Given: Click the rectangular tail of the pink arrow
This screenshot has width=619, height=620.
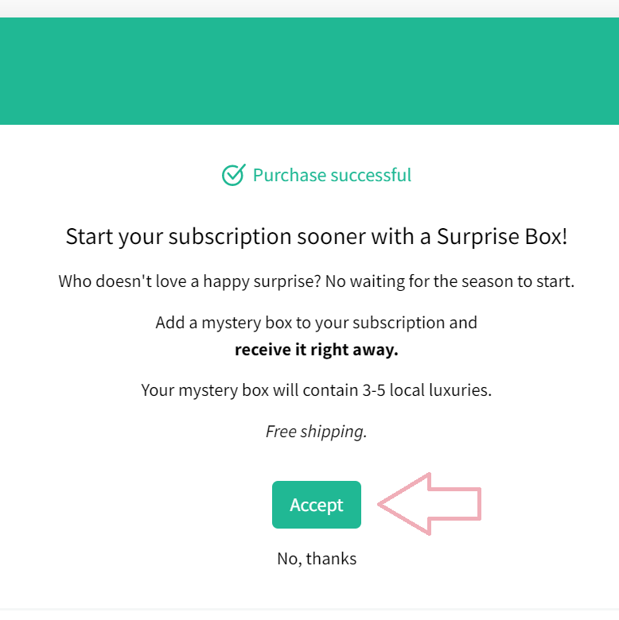Looking at the screenshot, I should [x=455, y=504].
